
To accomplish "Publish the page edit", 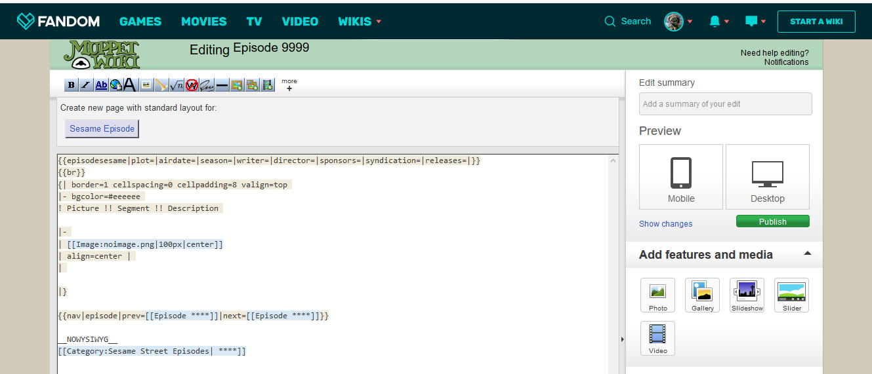I will (772, 221).
